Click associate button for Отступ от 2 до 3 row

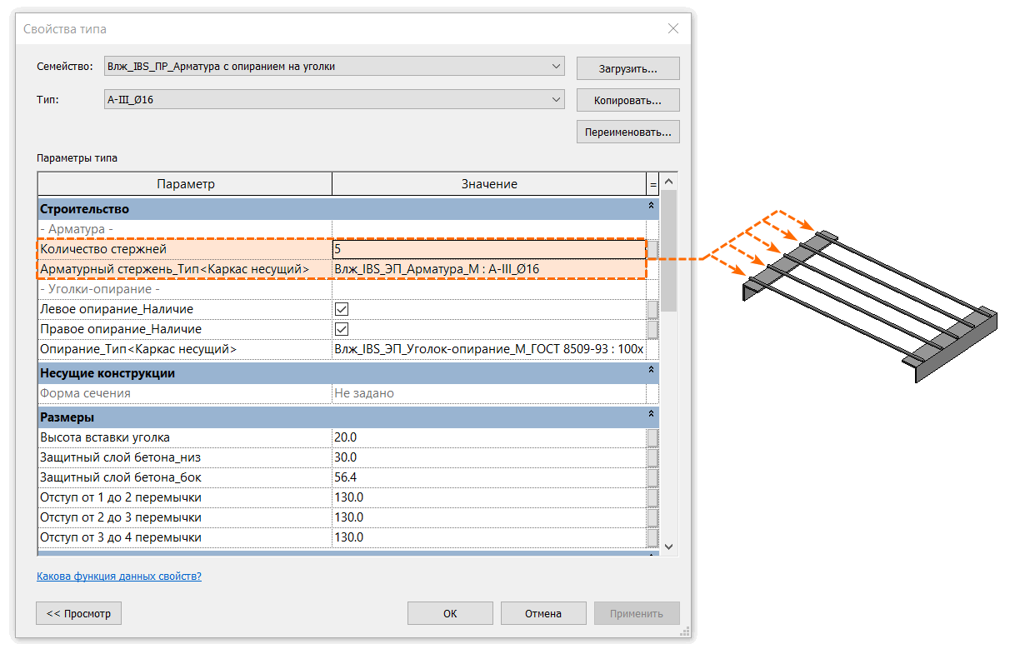tap(652, 517)
